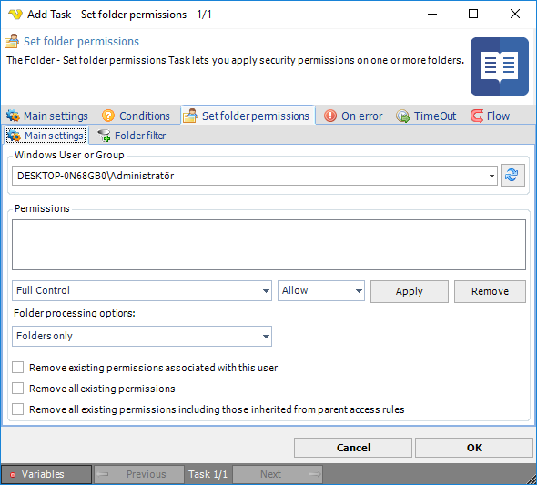Maximize the Add Task window

tap(473, 14)
